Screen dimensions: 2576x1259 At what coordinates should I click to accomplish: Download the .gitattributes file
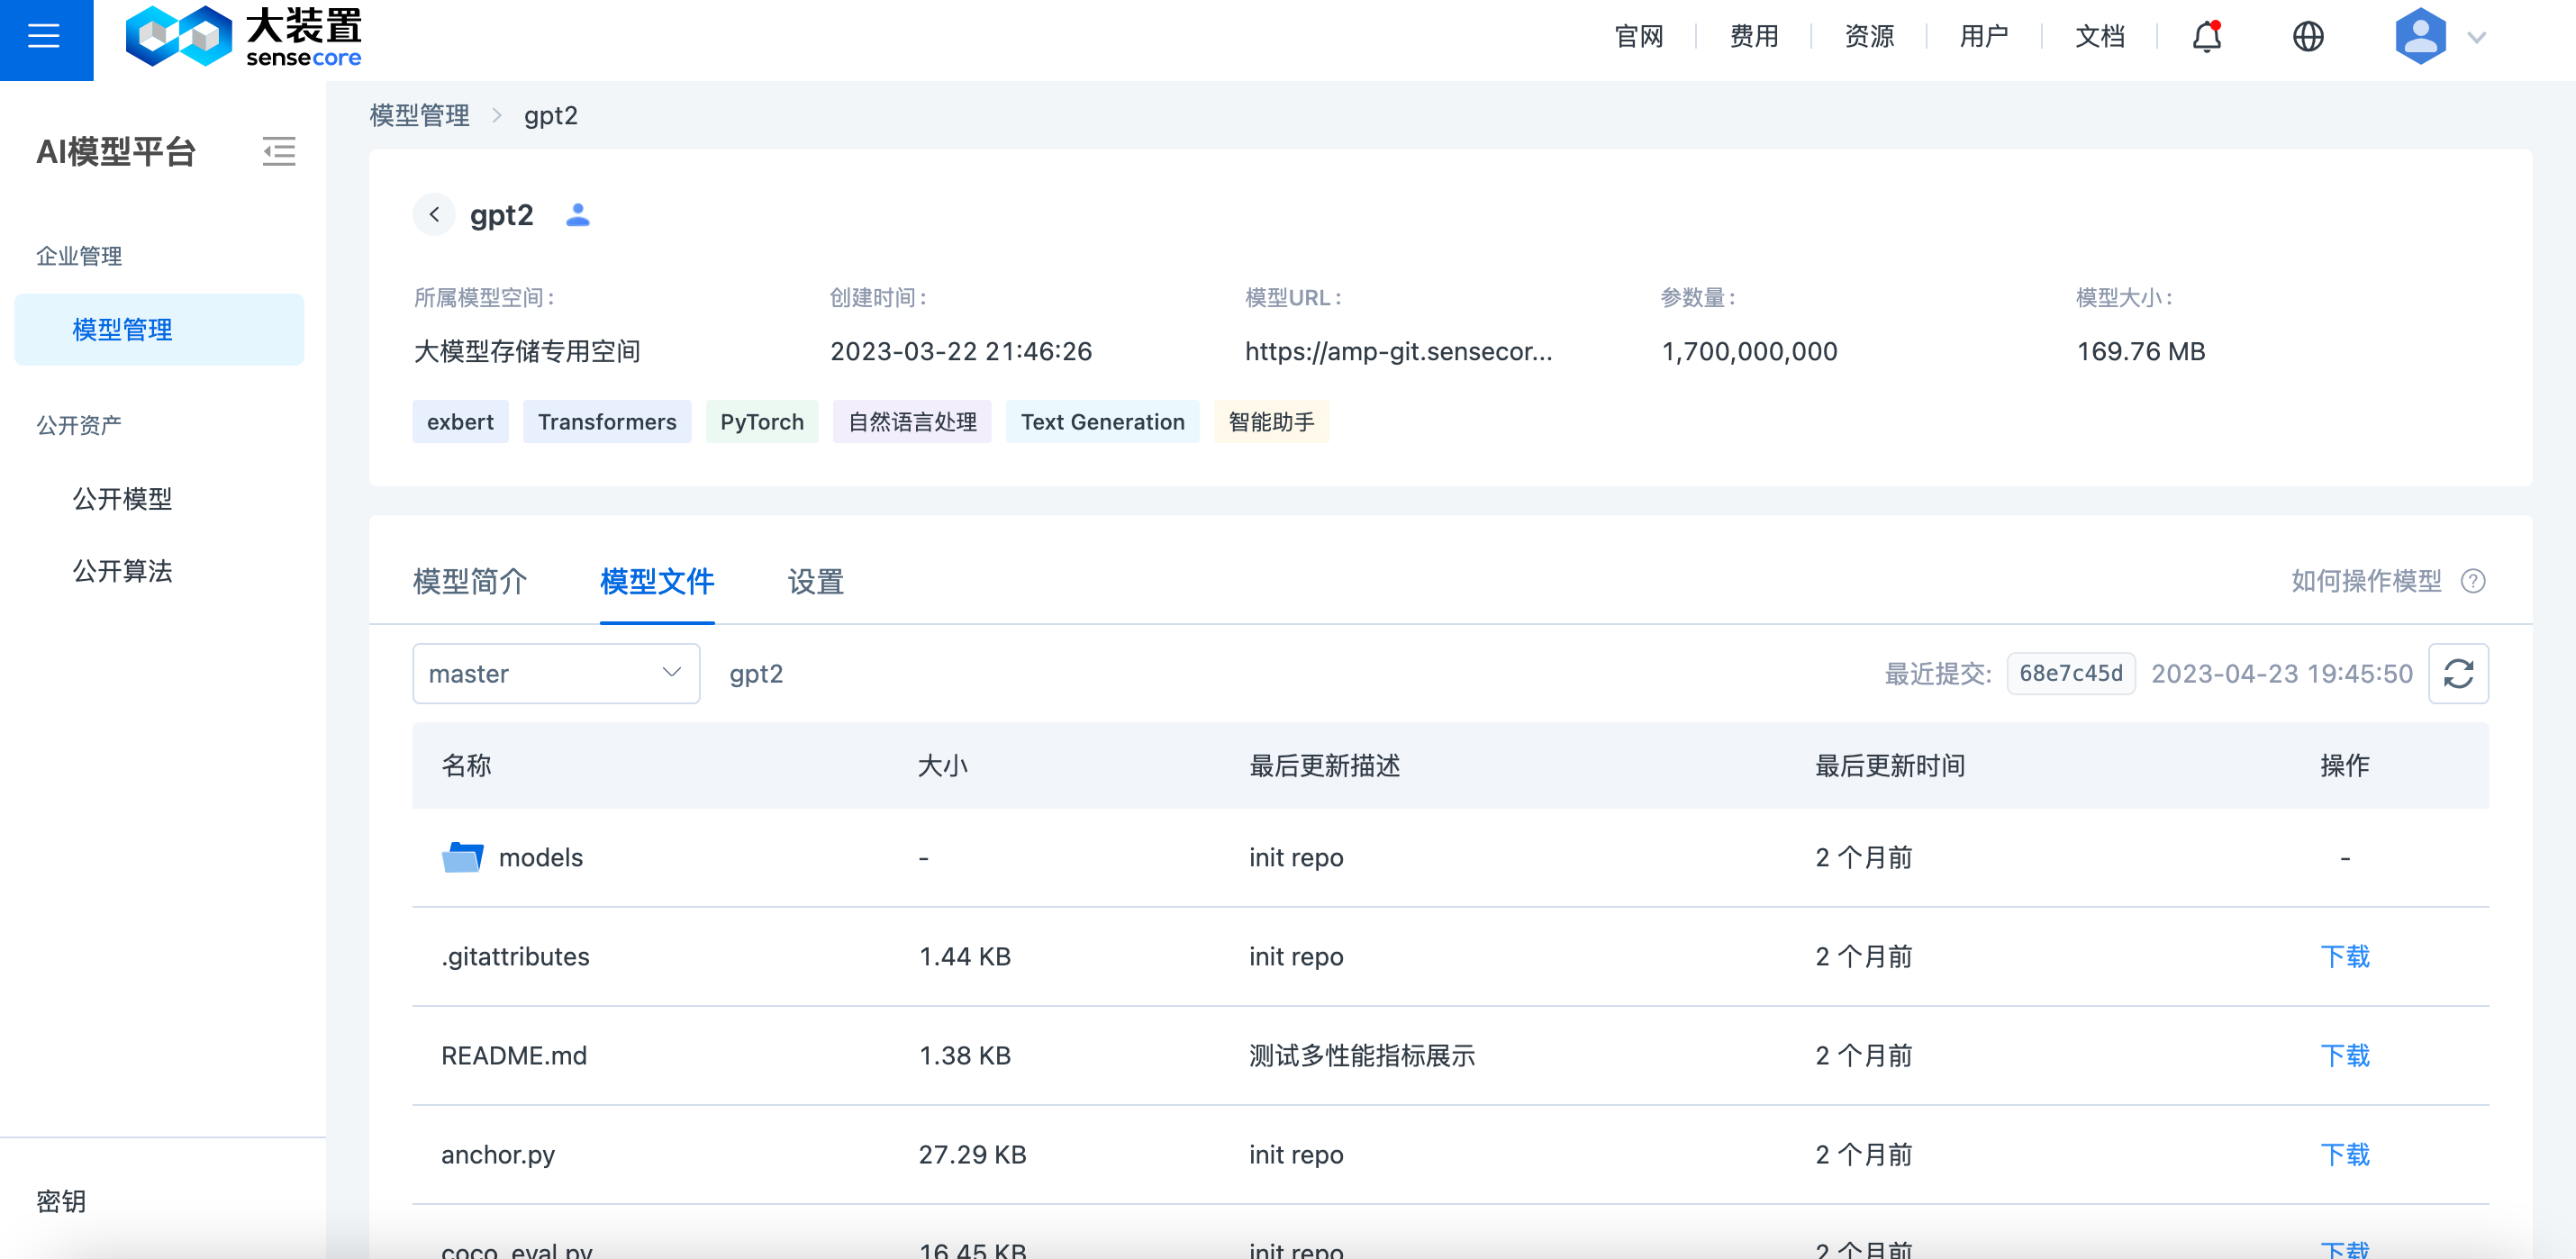(x=2344, y=957)
